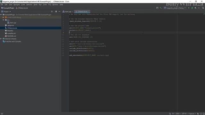The width and height of the screenshot is (205, 115).
Task: Close the CMakeLists.txt editor tab
Action: point(89,11)
